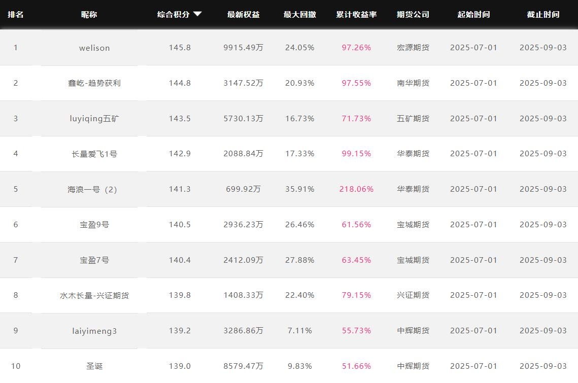Sort by 最新权益 column header
The height and width of the screenshot is (383, 578).
pyautogui.click(x=243, y=14)
